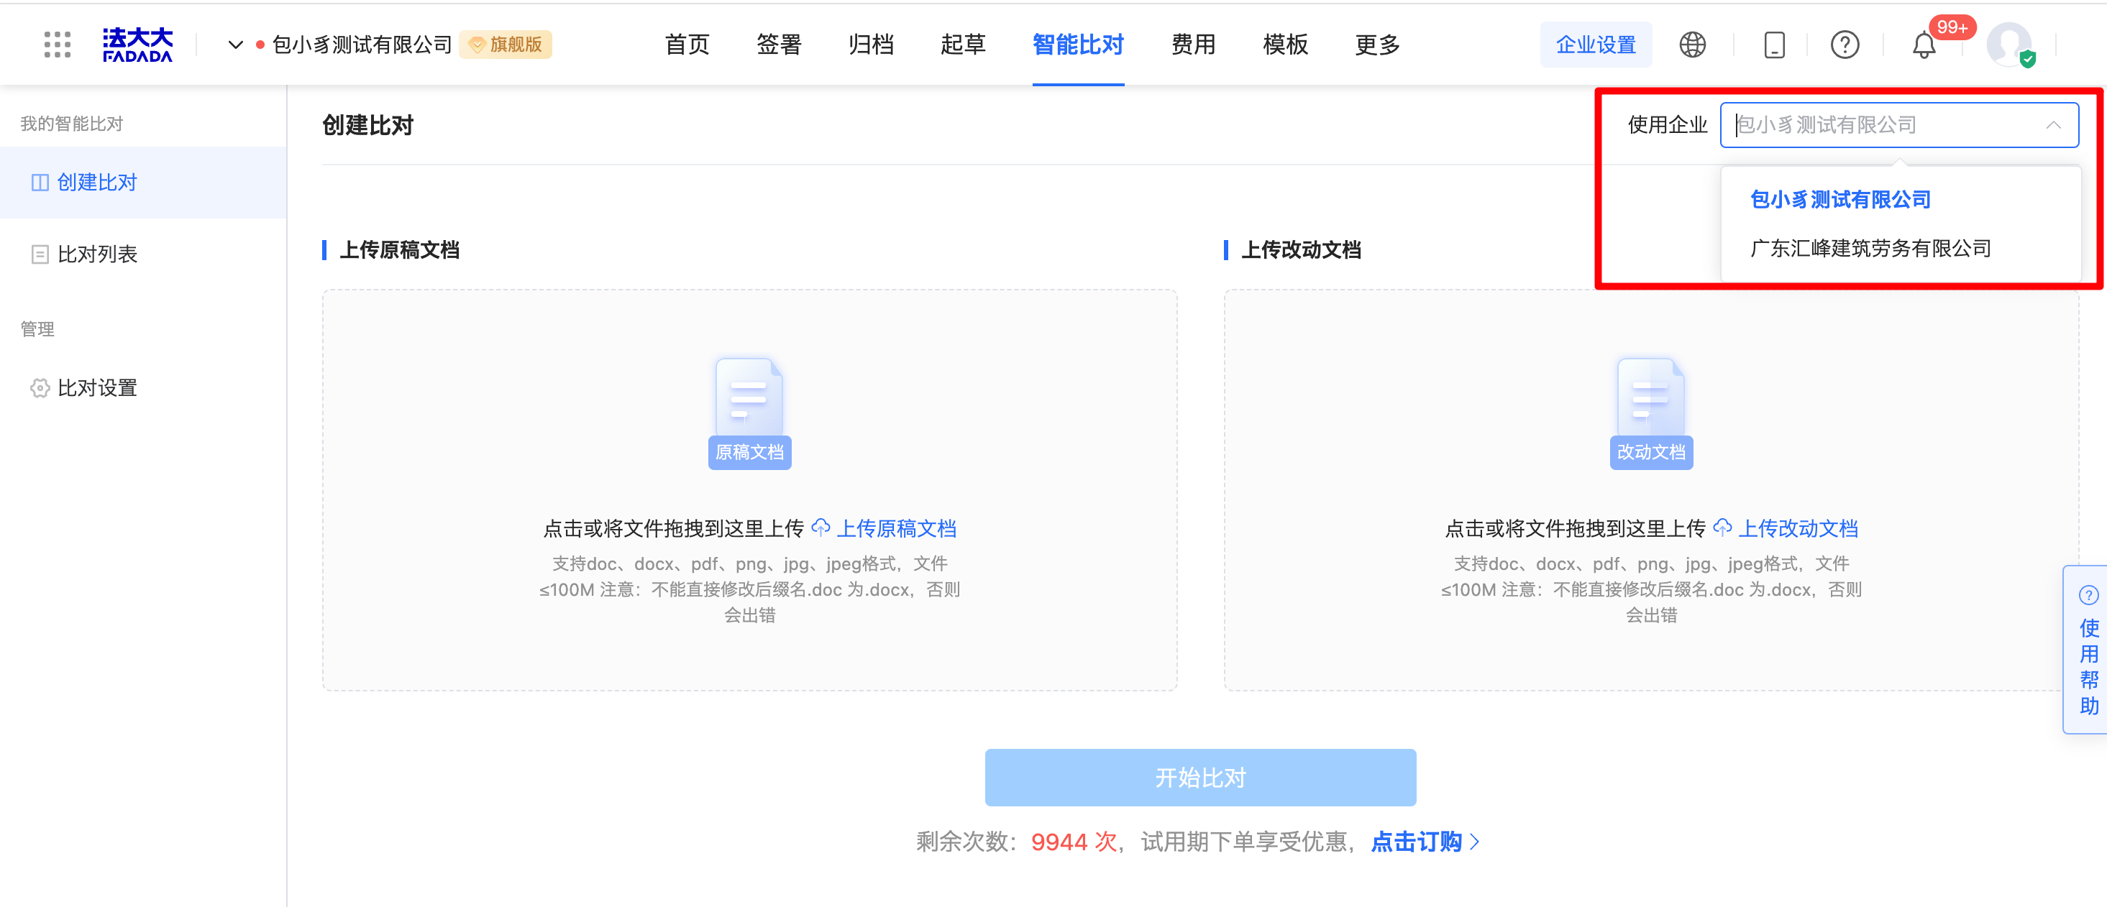The width and height of the screenshot is (2107, 907).
Task: Choose 广东汇峰建筑劳务有限公司 from dropdown
Action: coord(1870,249)
